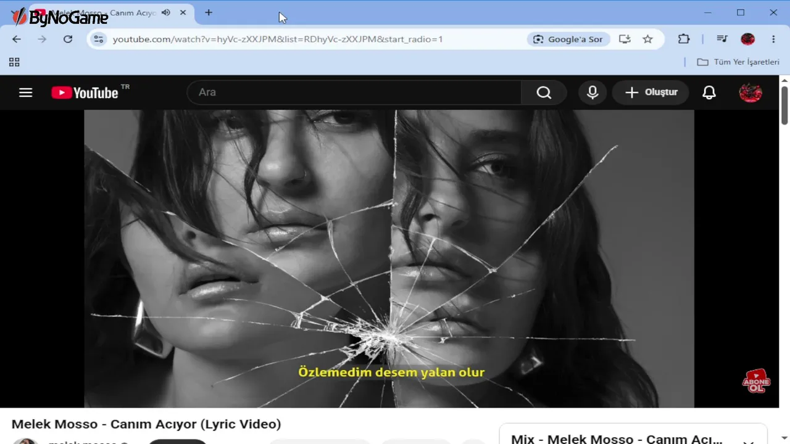The height and width of the screenshot is (444, 790).
Task: Click the video title Melek Mosso - Canım Acıyor
Action: click(x=146, y=424)
